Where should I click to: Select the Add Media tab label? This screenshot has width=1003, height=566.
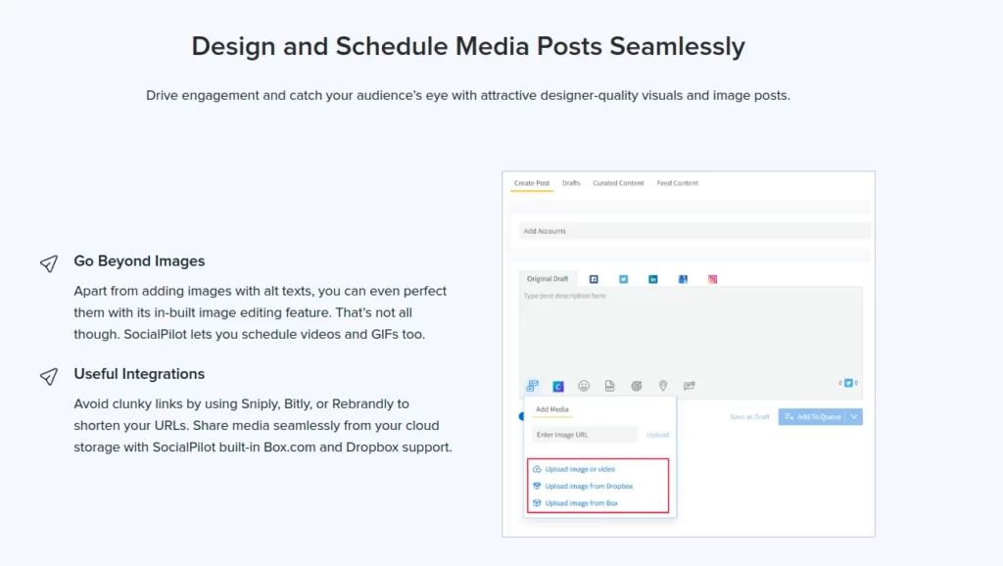tap(552, 409)
